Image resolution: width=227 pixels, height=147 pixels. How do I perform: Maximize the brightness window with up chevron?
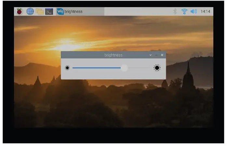pos(156,55)
